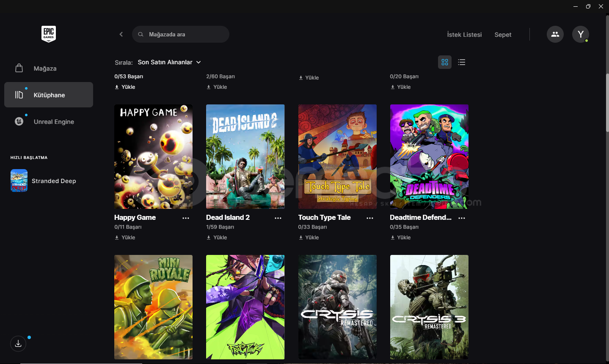The image size is (609, 364).
Task: Focus the Mağazada ara search field
Action: pos(181,34)
